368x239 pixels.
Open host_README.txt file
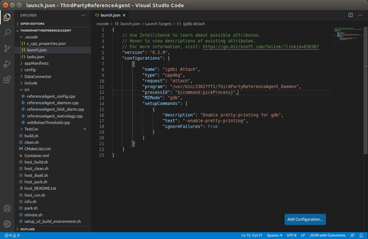(53, 188)
